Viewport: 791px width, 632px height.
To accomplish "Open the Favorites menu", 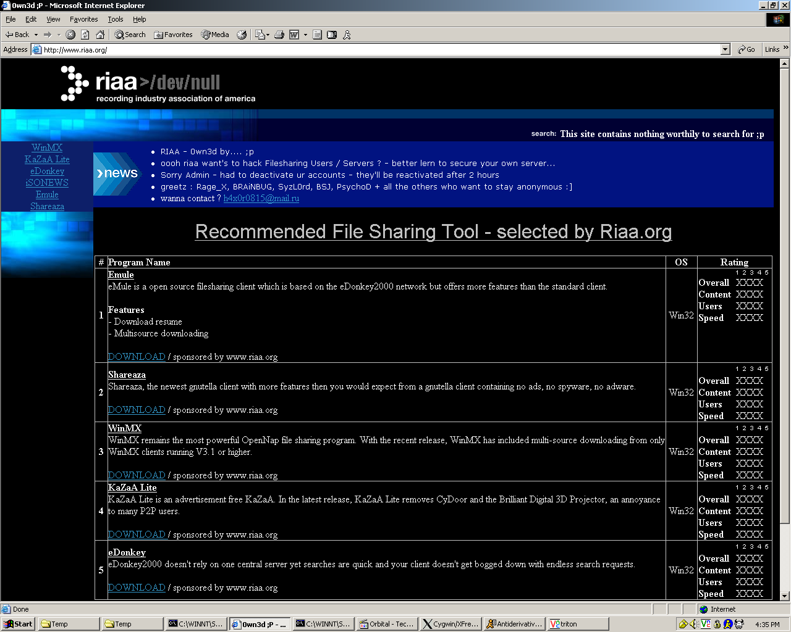I will (x=83, y=19).
